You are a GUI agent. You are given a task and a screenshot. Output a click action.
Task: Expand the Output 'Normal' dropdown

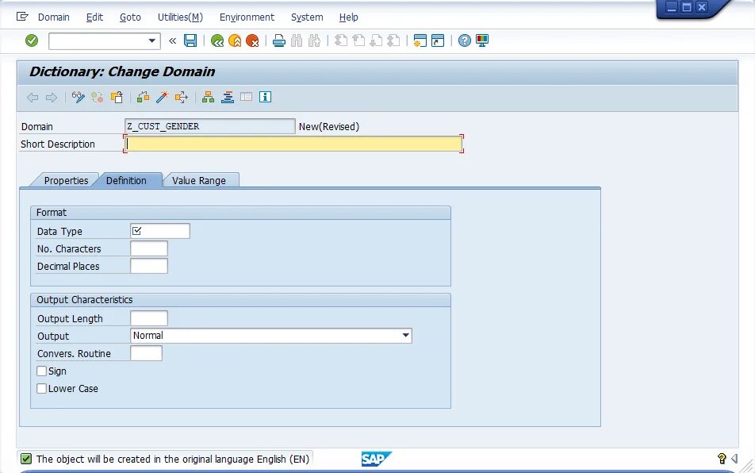[x=406, y=336]
